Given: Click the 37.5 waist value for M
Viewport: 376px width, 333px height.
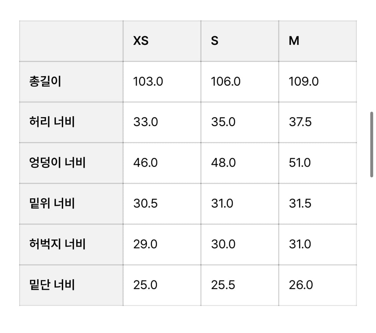Looking at the screenshot, I should pyautogui.click(x=300, y=122).
